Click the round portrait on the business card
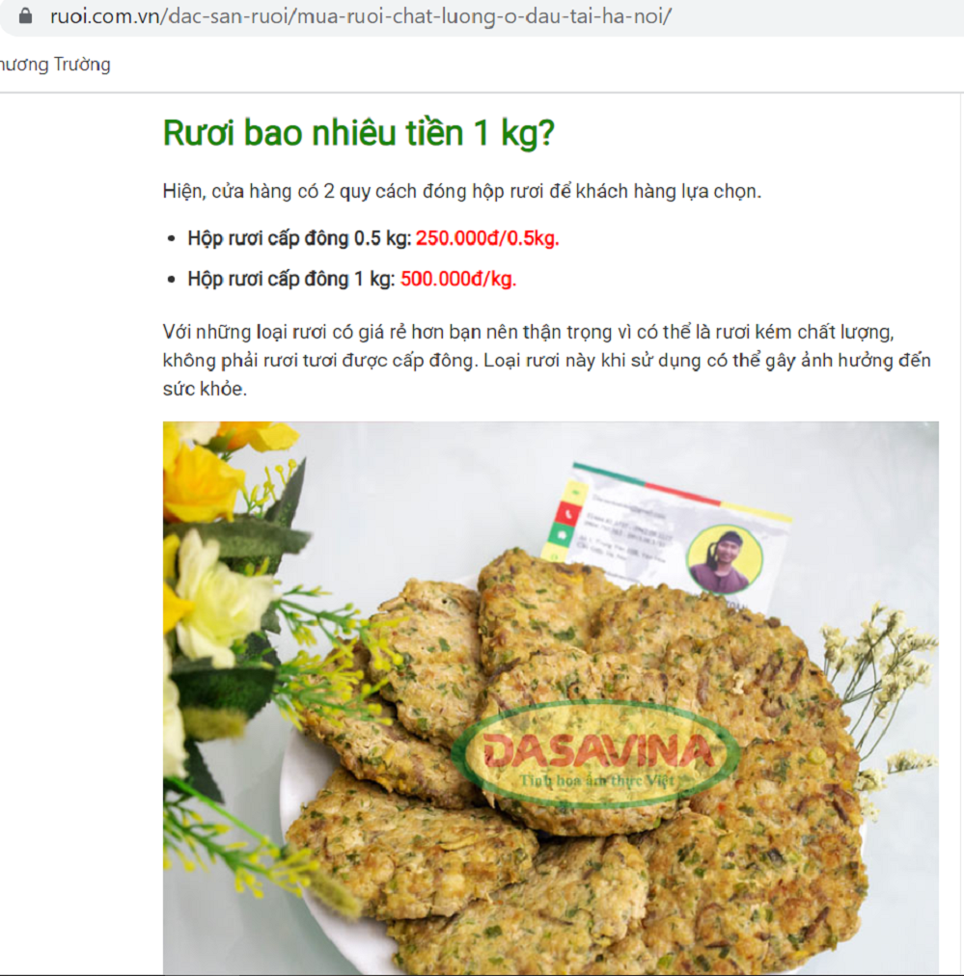The image size is (964, 976). click(x=725, y=559)
